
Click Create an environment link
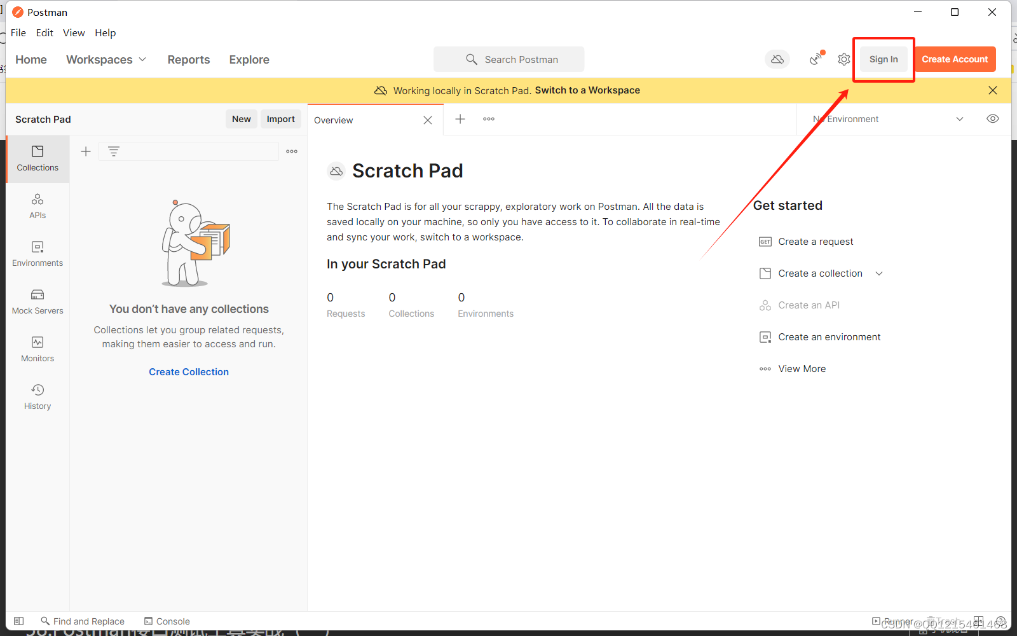tap(829, 337)
